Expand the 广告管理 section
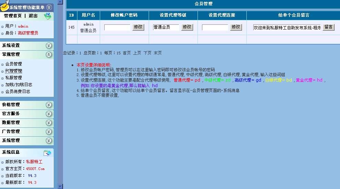Screen dimensions: 340x189 coord(49,132)
